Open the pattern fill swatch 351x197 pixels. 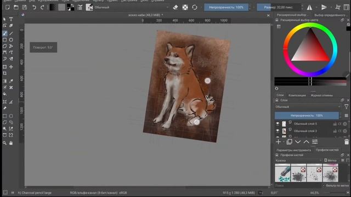[x=61, y=7]
